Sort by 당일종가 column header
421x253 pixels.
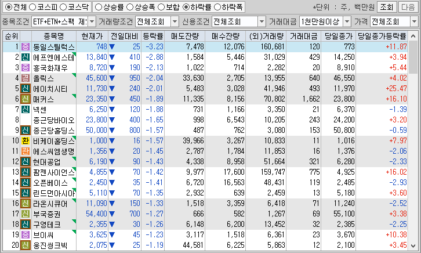click(338, 36)
